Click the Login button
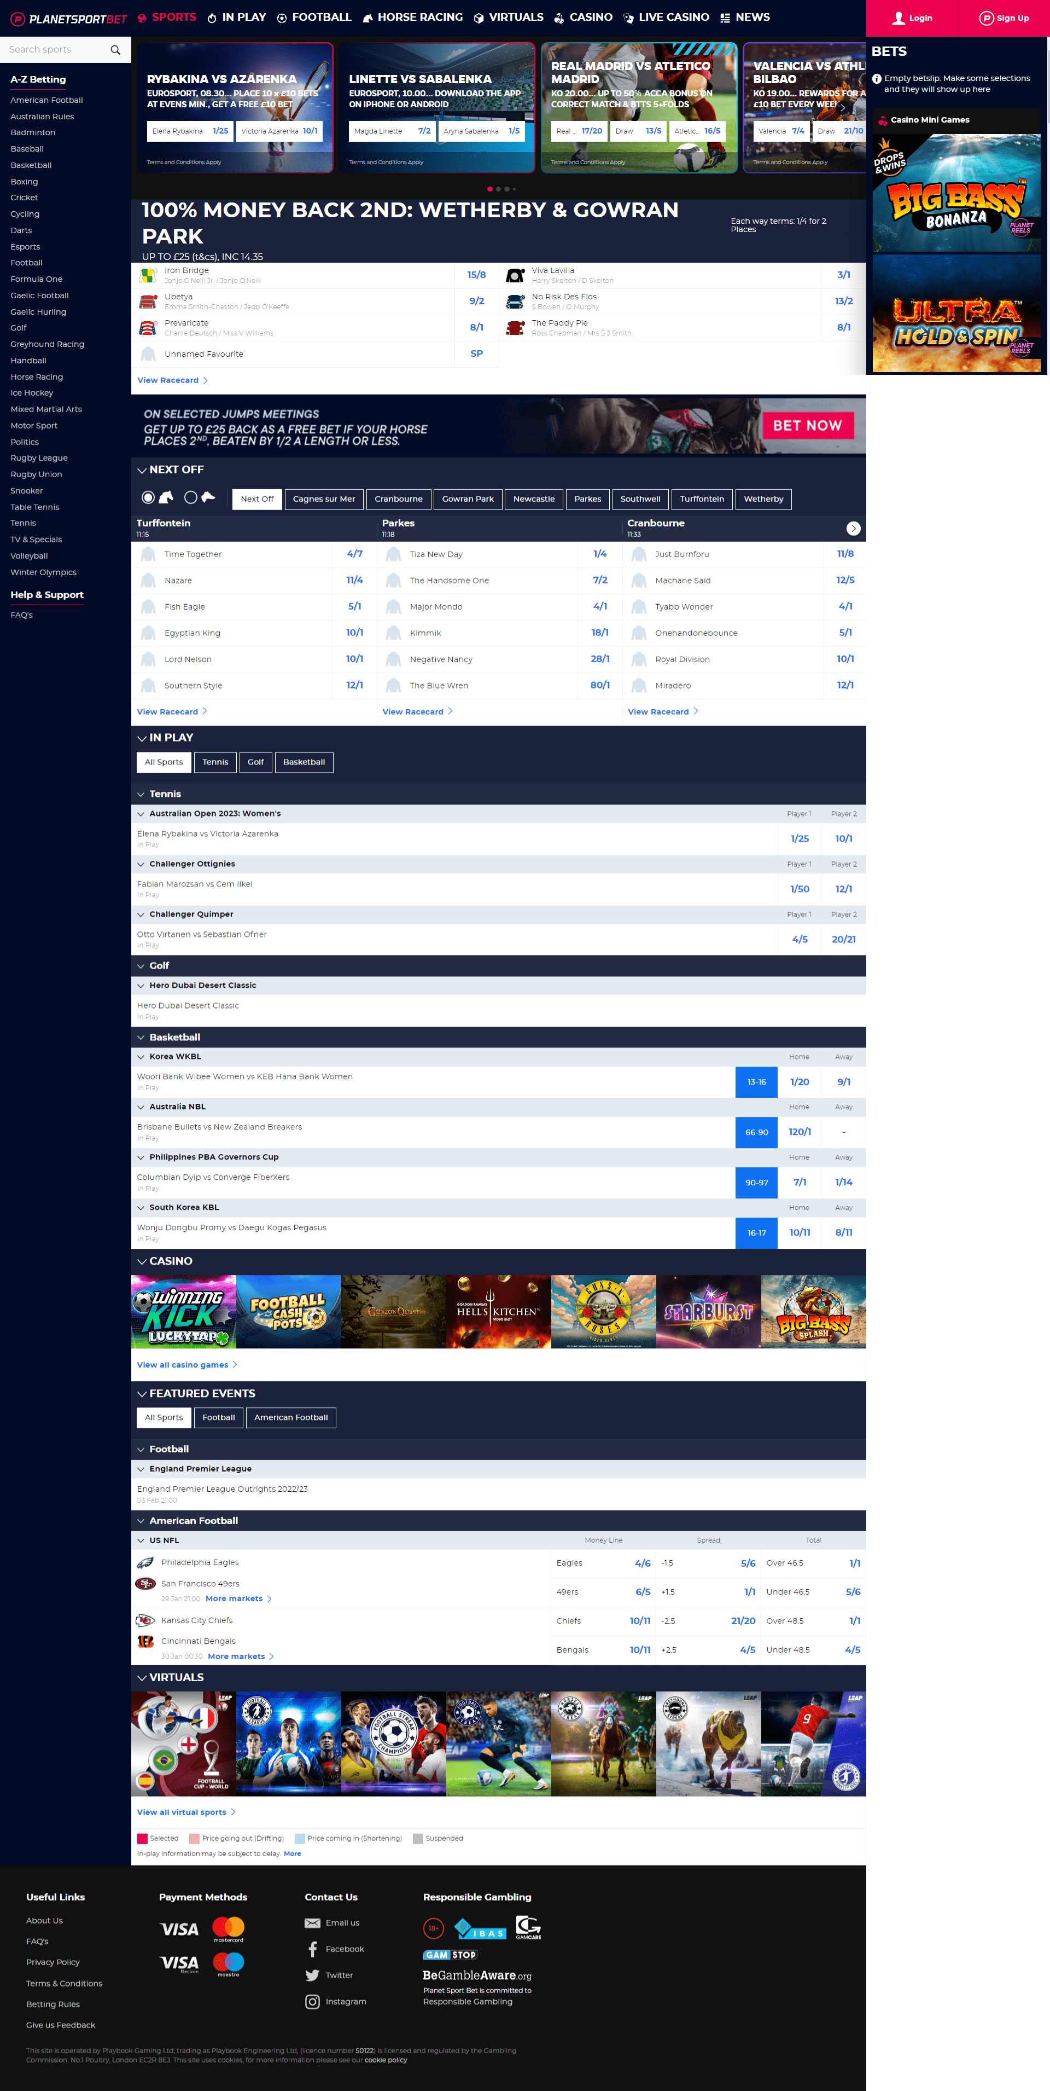1050x2091 pixels. [912, 18]
